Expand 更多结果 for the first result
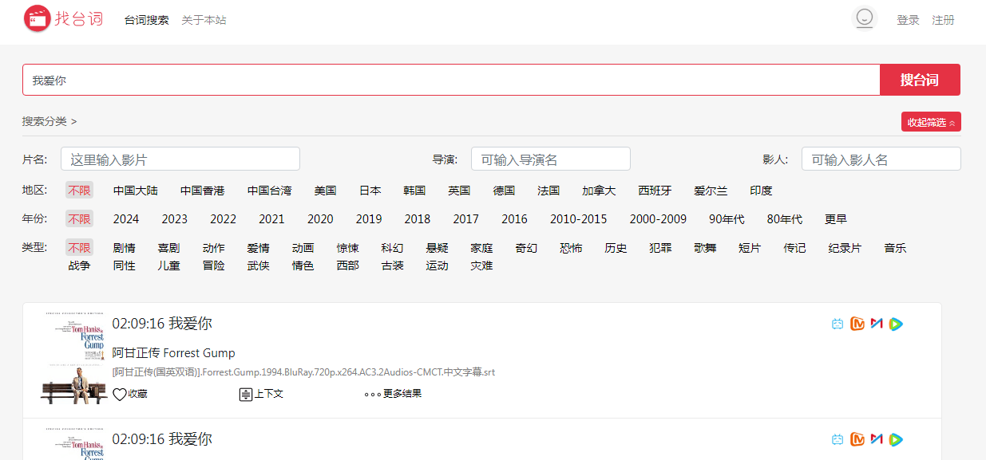This screenshot has width=986, height=460. point(393,394)
